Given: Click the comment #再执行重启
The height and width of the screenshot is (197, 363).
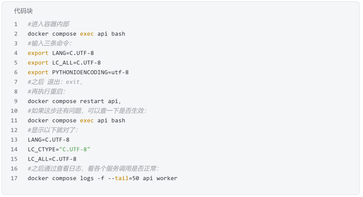Looking at the screenshot, I should click(46, 92).
